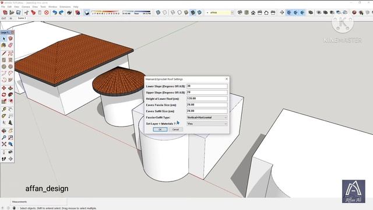Click the Measurements box

pos(39,202)
